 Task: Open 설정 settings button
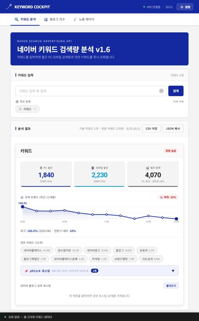tap(185, 7)
